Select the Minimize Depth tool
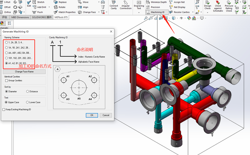250x155 pixels. tap(157, 2)
